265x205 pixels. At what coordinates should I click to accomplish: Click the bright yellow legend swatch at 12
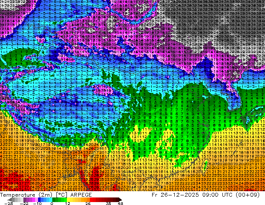[x=68, y=200]
